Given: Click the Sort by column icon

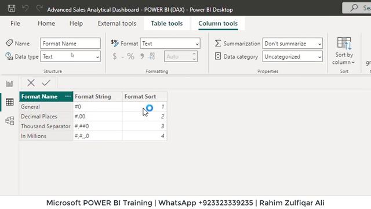Looking at the screenshot, I should point(344,44).
